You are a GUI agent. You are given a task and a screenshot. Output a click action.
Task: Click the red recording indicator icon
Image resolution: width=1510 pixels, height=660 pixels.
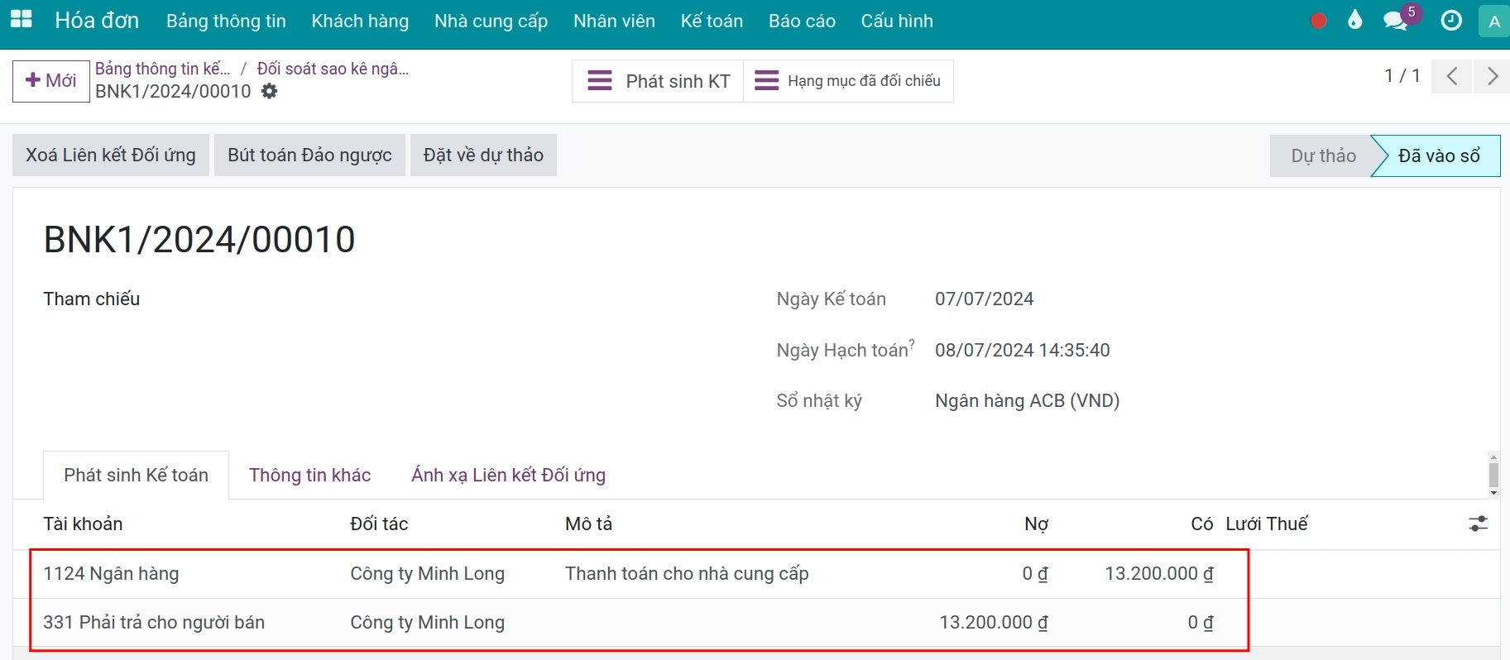1319,21
